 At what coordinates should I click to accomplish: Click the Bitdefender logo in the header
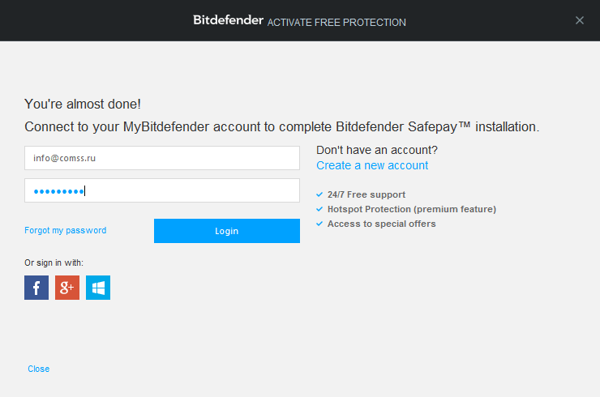(x=228, y=20)
